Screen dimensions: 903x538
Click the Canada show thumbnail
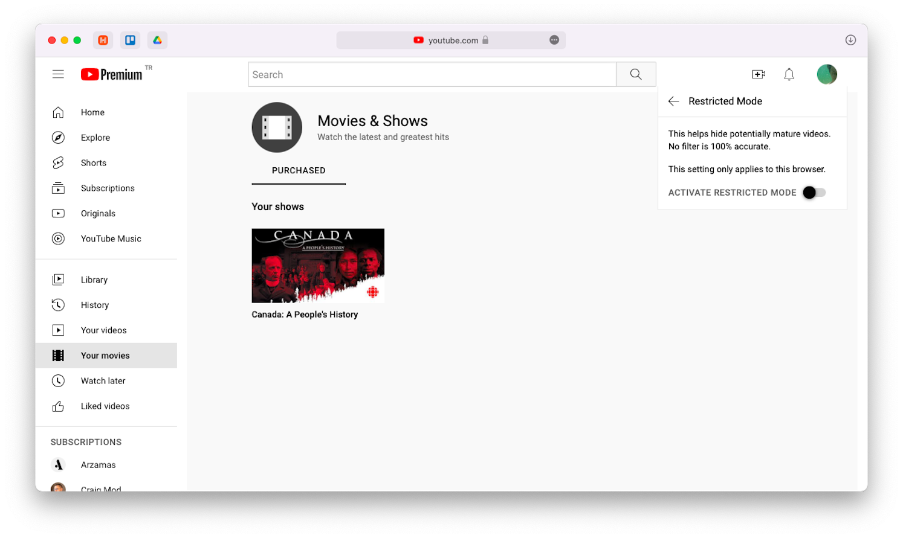tap(318, 266)
